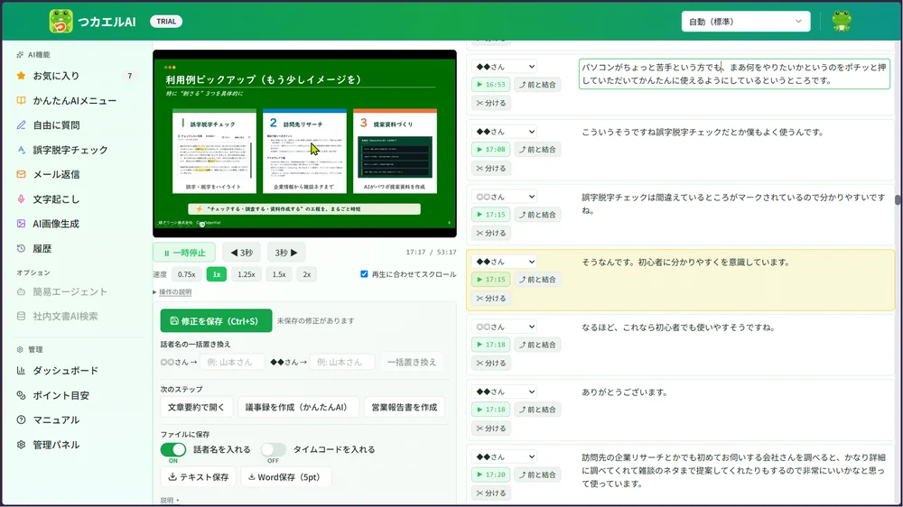Screen dimensions: 903x507
Task: Open speaker dropdown for 16:53 segment
Action: pos(505,67)
